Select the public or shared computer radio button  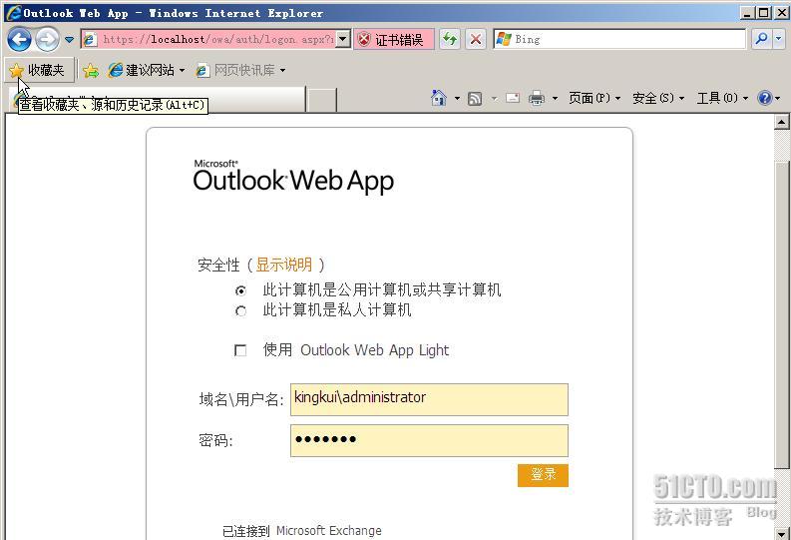pyautogui.click(x=241, y=290)
